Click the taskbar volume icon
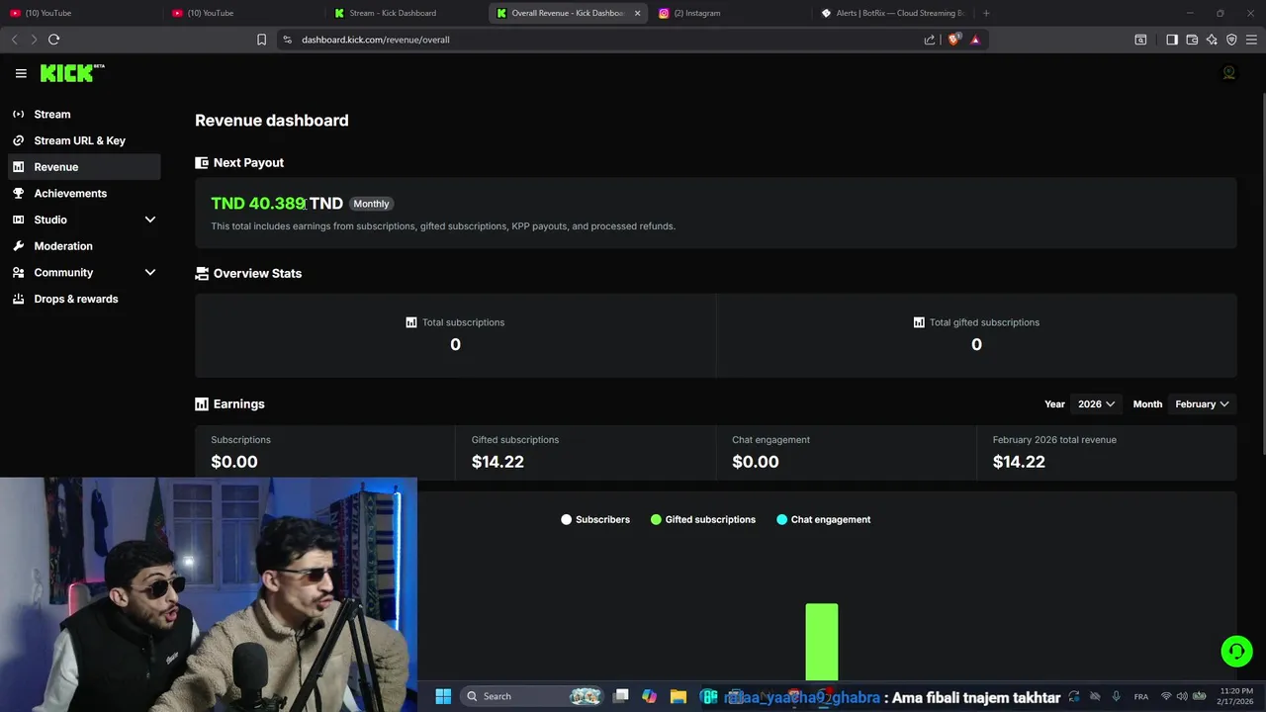This screenshot has width=1266, height=712. [x=1182, y=696]
